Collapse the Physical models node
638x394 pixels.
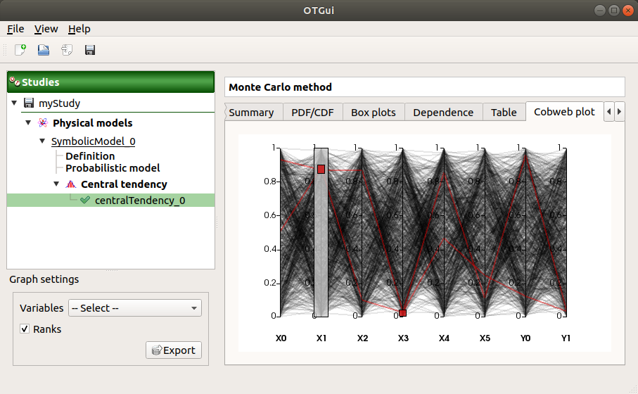tap(28, 123)
